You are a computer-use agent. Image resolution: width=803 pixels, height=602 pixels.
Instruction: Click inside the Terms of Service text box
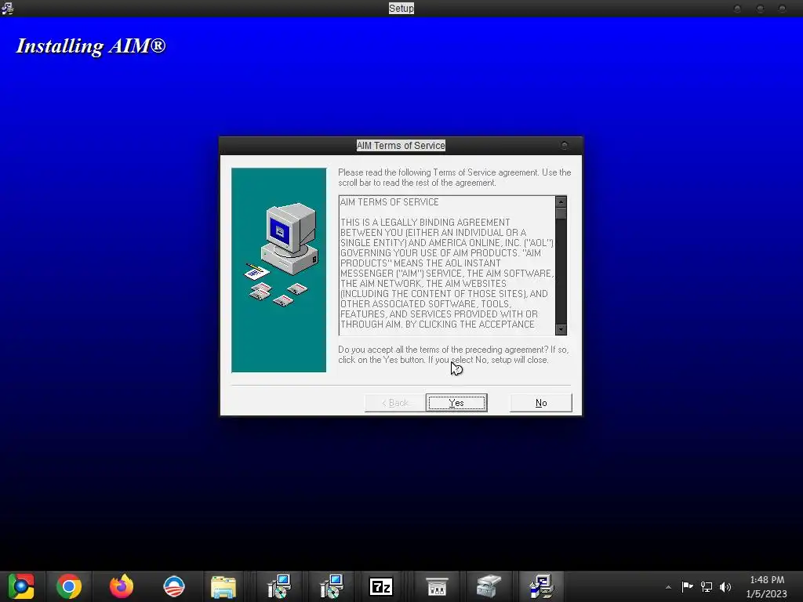[x=447, y=265]
